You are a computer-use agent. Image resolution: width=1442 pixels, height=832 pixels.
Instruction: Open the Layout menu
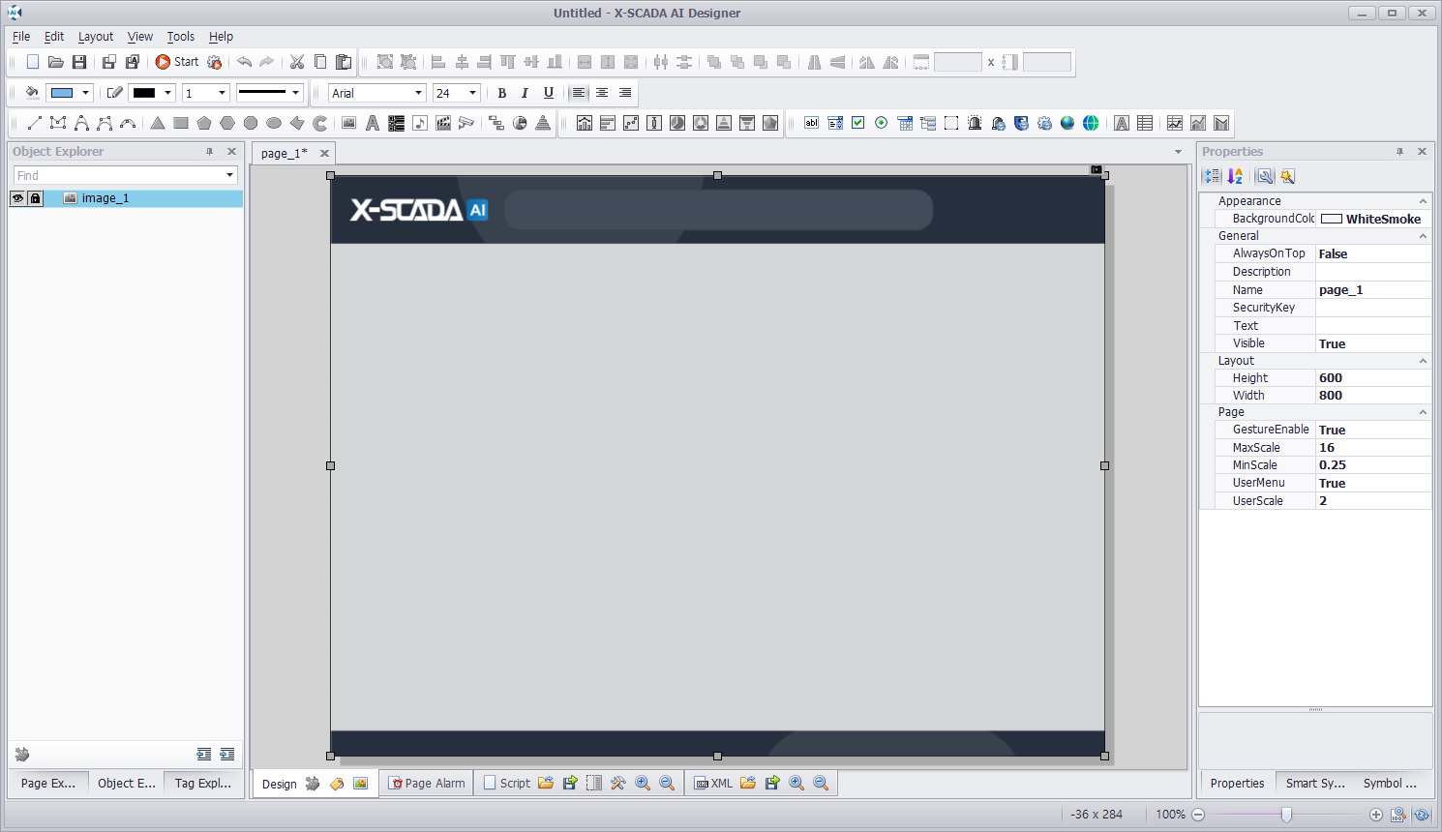[96, 37]
